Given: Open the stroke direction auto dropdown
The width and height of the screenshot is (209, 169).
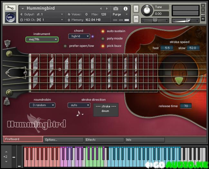Looking at the screenshot, I should tap(79, 105).
